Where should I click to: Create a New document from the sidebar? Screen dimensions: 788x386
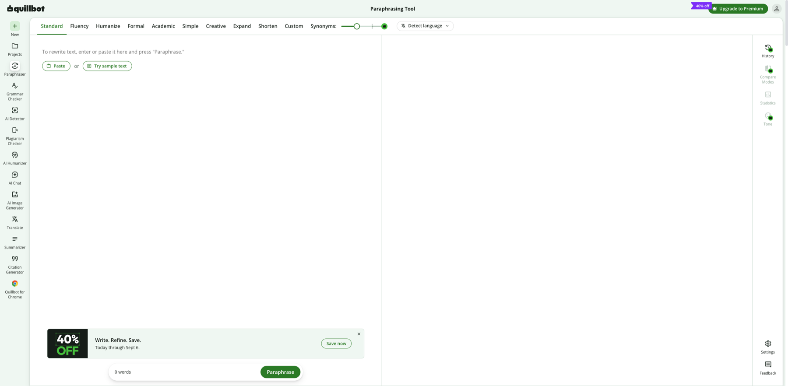point(15,29)
